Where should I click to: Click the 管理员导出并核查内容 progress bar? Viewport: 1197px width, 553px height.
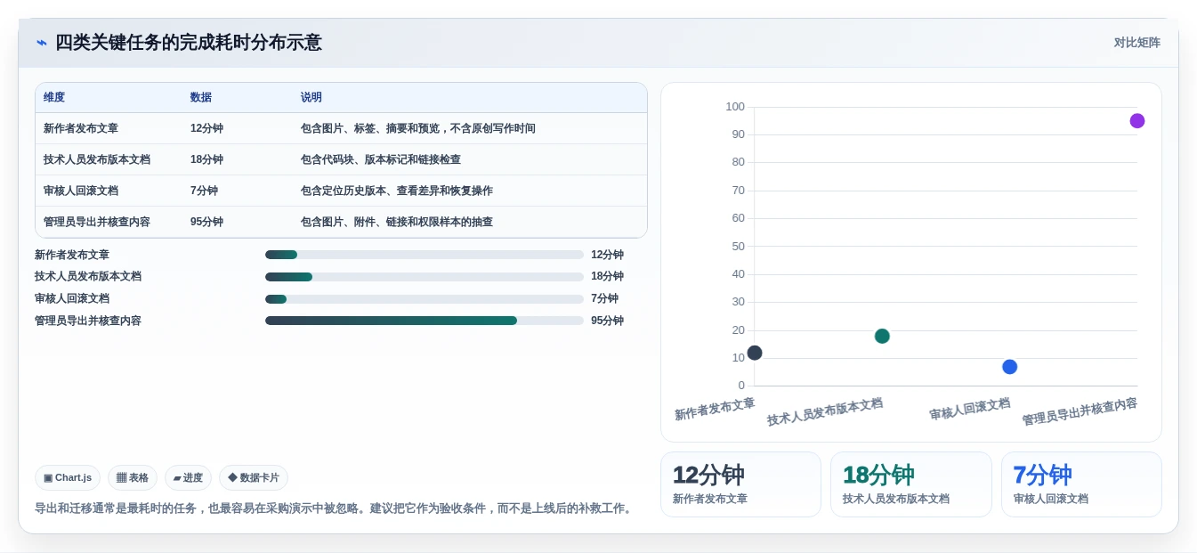click(x=425, y=321)
